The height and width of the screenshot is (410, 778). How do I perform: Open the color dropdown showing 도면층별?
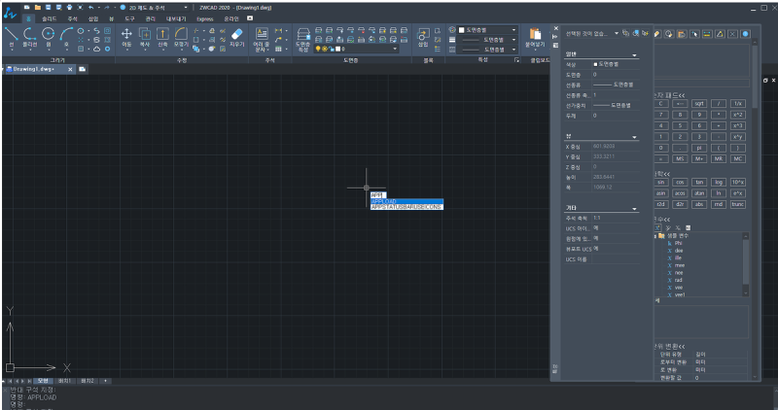click(486, 29)
